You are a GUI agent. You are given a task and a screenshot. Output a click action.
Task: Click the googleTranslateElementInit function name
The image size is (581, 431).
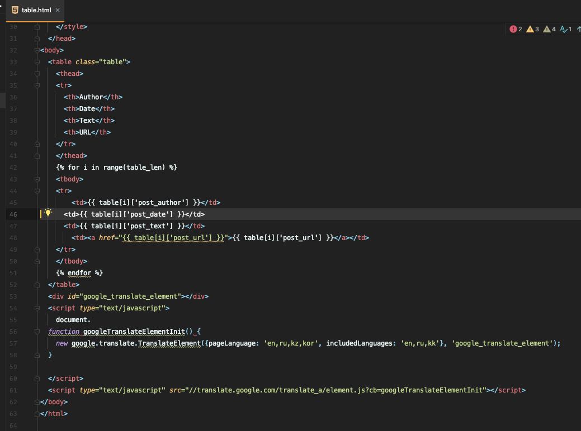pos(134,332)
